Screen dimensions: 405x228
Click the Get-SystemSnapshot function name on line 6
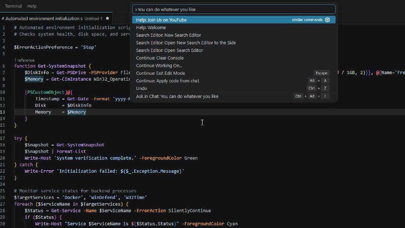(x=62, y=66)
